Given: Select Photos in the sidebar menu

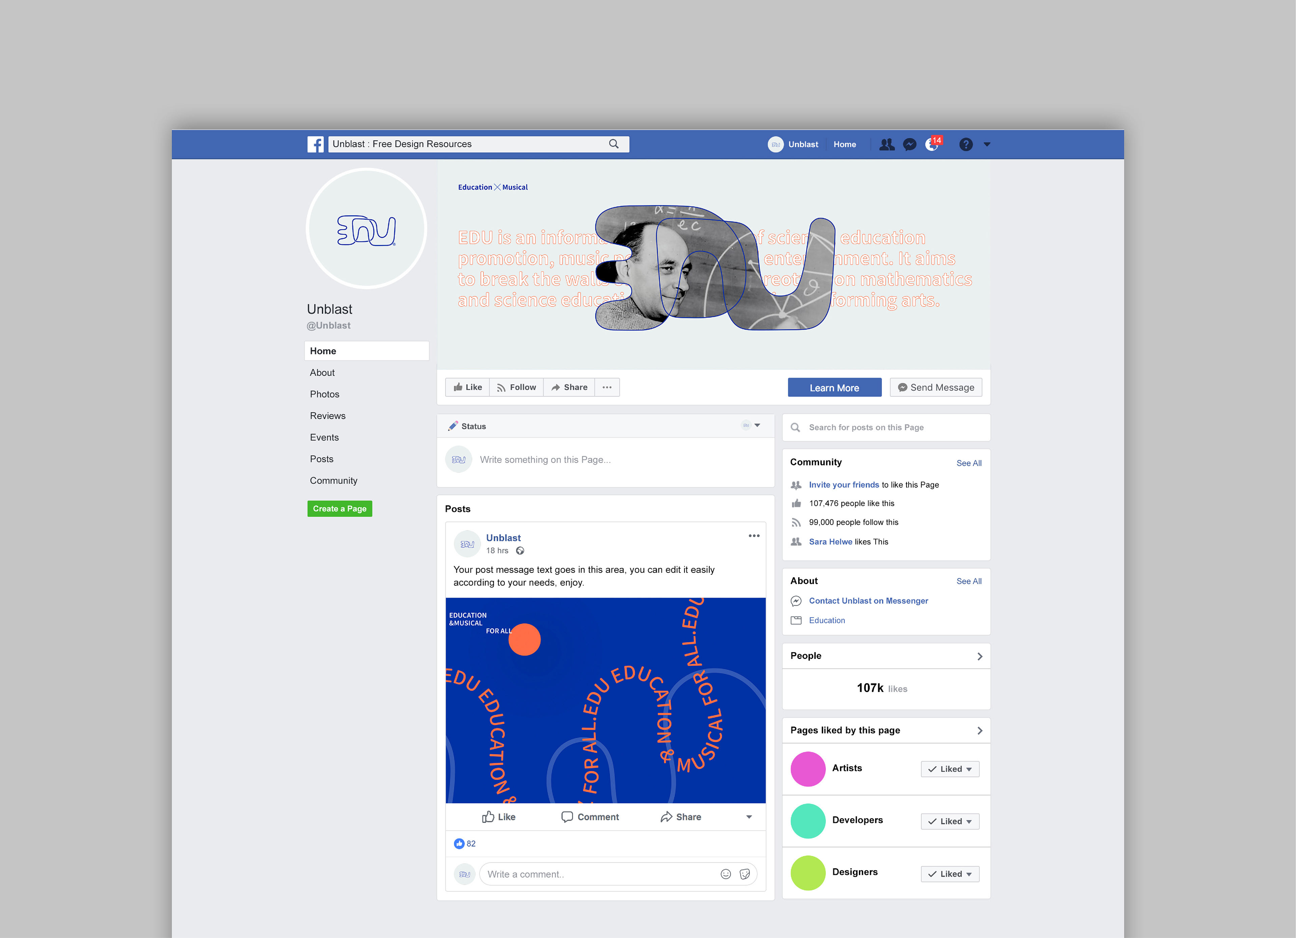Looking at the screenshot, I should [325, 394].
